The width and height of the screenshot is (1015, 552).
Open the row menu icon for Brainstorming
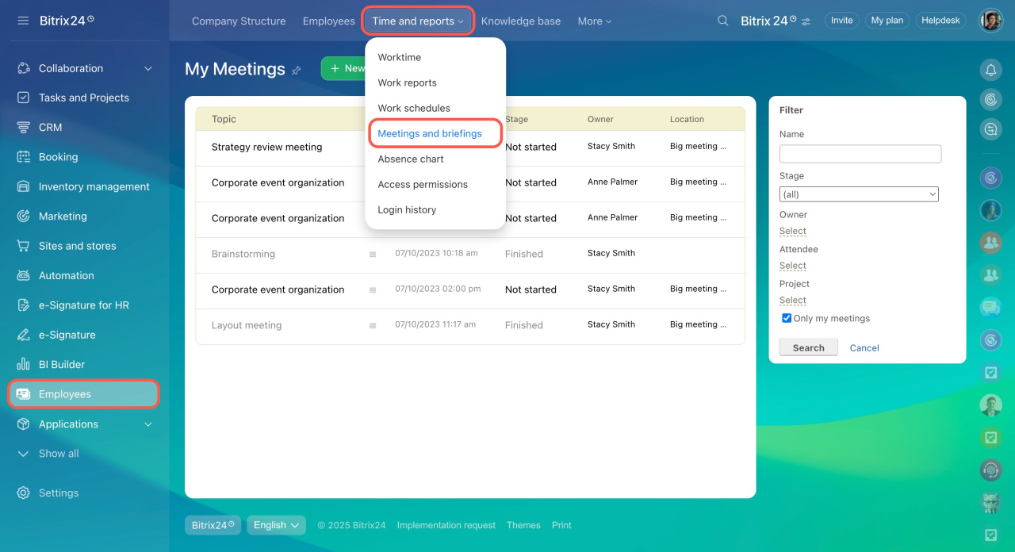373,255
